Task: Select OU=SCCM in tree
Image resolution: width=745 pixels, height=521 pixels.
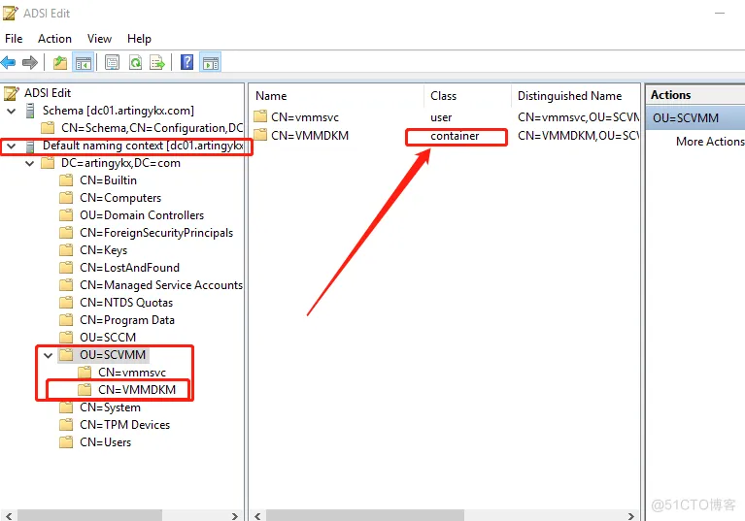Action: pyautogui.click(x=108, y=338)
